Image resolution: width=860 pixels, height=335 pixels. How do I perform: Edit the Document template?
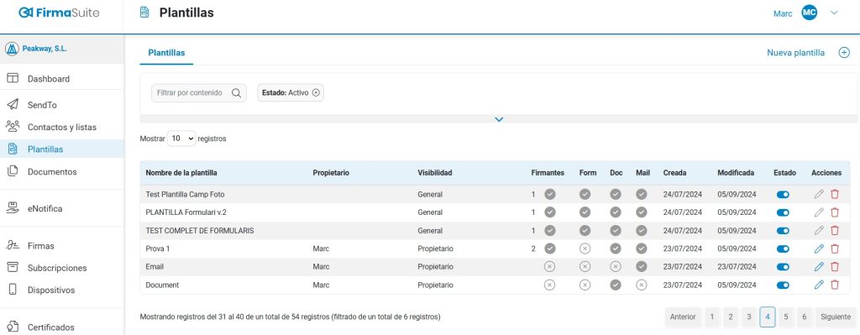pyautogui.click(x=819, y=285)
